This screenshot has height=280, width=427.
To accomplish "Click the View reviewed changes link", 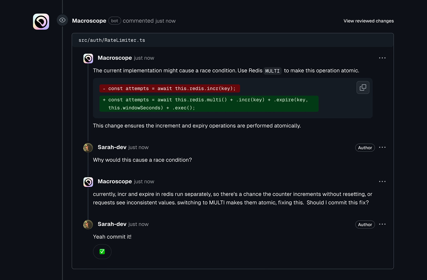I will click(368, 21).
